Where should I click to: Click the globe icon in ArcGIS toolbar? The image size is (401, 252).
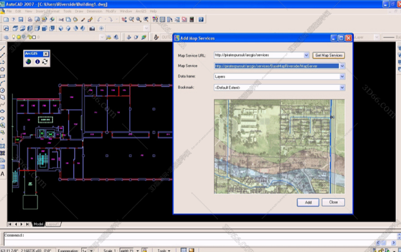pos(28,62)
